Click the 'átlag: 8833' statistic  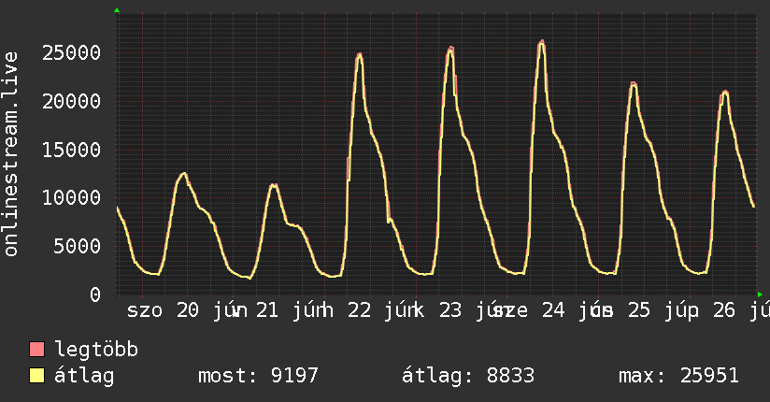(x=468, y=376)
